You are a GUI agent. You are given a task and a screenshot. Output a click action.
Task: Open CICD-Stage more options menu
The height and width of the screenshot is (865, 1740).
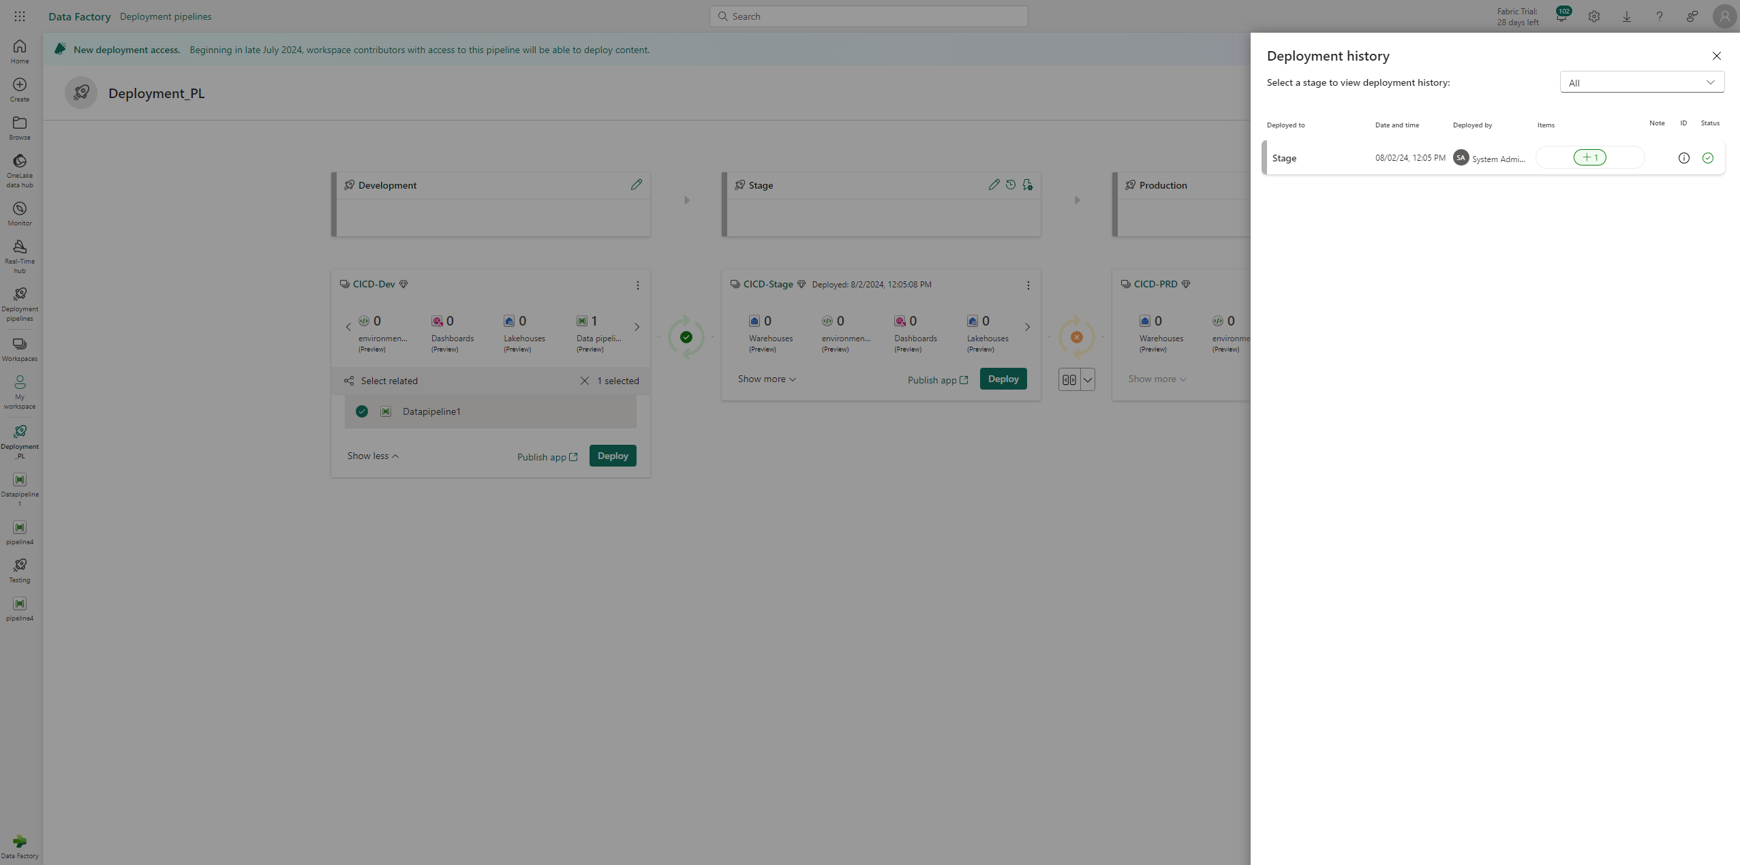coord(1028,285)
